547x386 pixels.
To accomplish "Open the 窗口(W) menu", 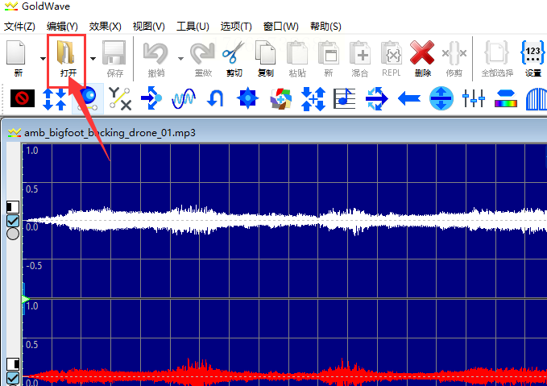I will (281, 27).
